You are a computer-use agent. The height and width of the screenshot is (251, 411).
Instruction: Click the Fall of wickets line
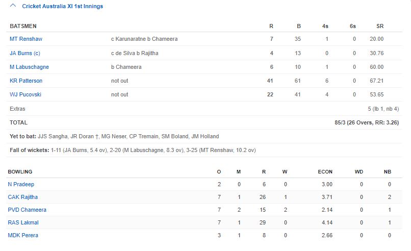coord(133,150)
